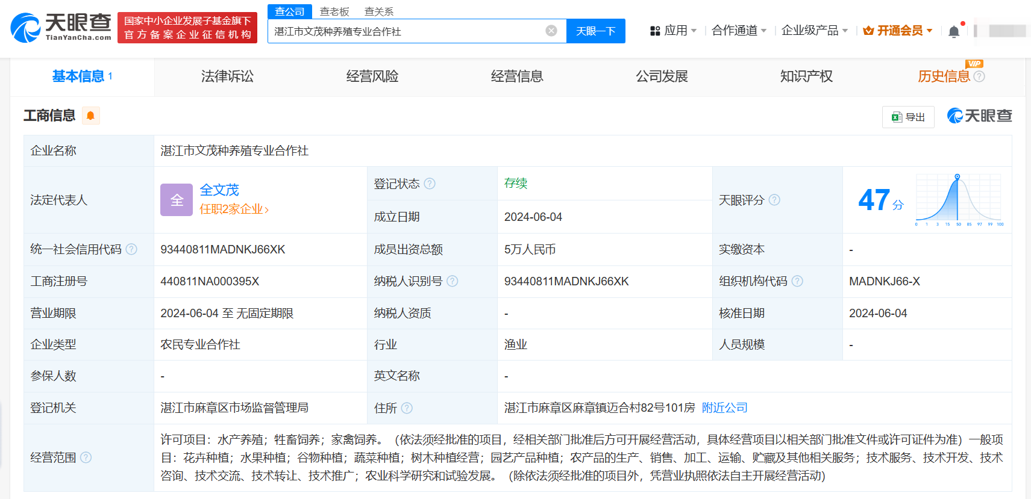
Task: Expand the 合作通道 dropdown
Action: coord(739,31)
